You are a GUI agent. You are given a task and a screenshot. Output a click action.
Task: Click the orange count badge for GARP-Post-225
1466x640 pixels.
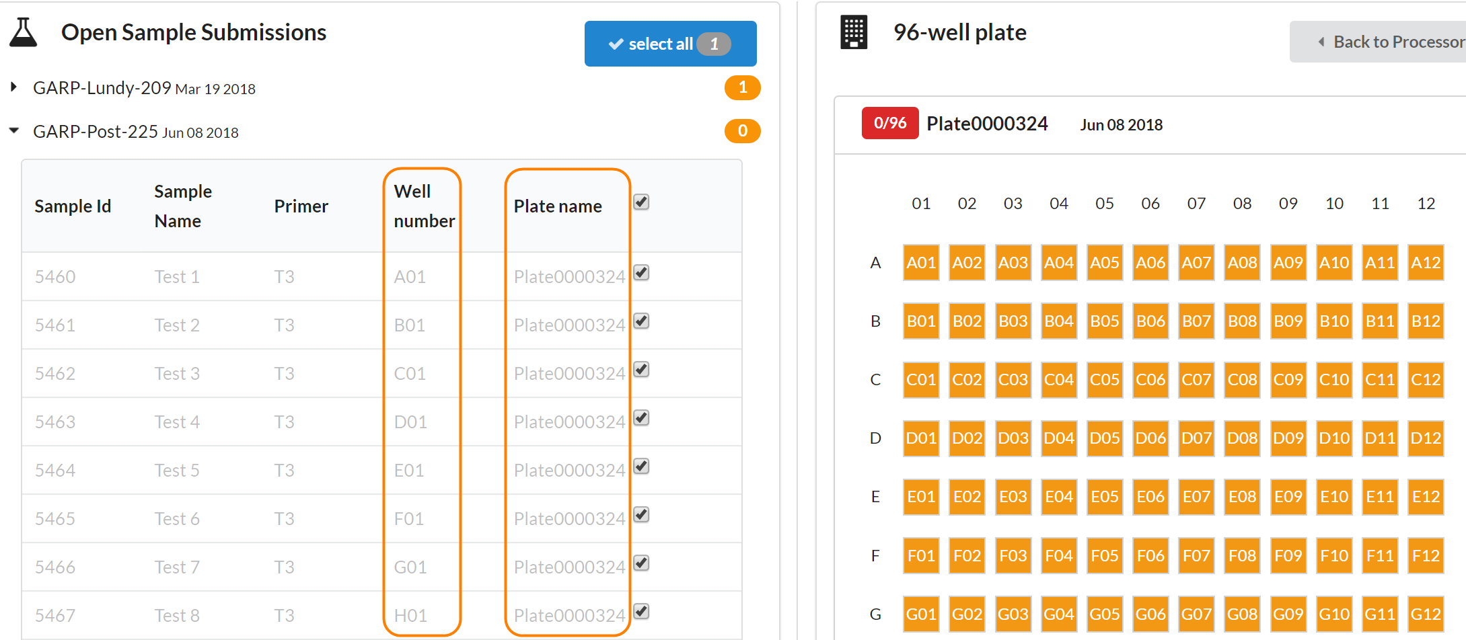click(742, 131)
